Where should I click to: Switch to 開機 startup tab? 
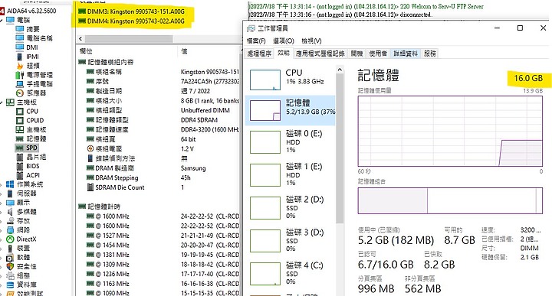click(356, 54)
